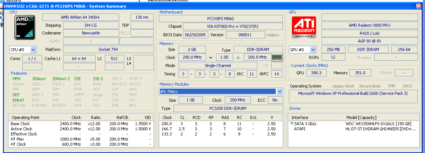The width and height of the screenshot is (425, 153).
Task: Click the Single-Channel mode field
Action: click(x=218, y=66)
